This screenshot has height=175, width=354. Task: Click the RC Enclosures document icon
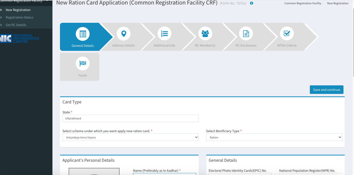pos(246,34)
